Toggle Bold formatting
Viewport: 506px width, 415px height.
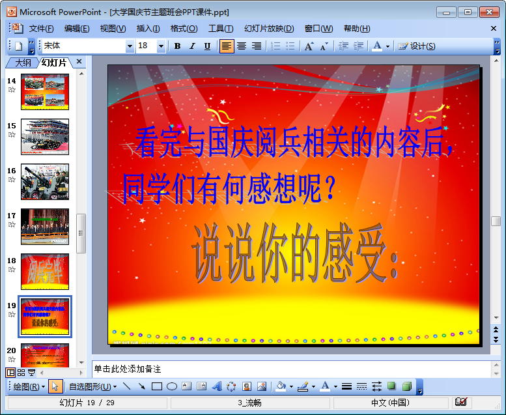tap(177, 46)
